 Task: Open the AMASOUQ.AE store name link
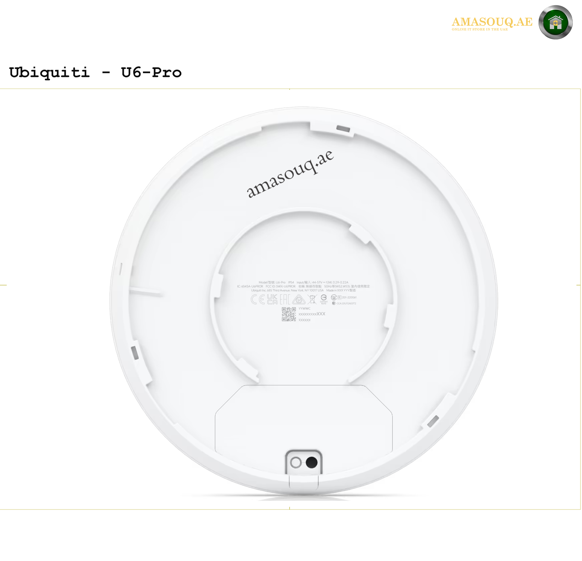coord(492,22)
